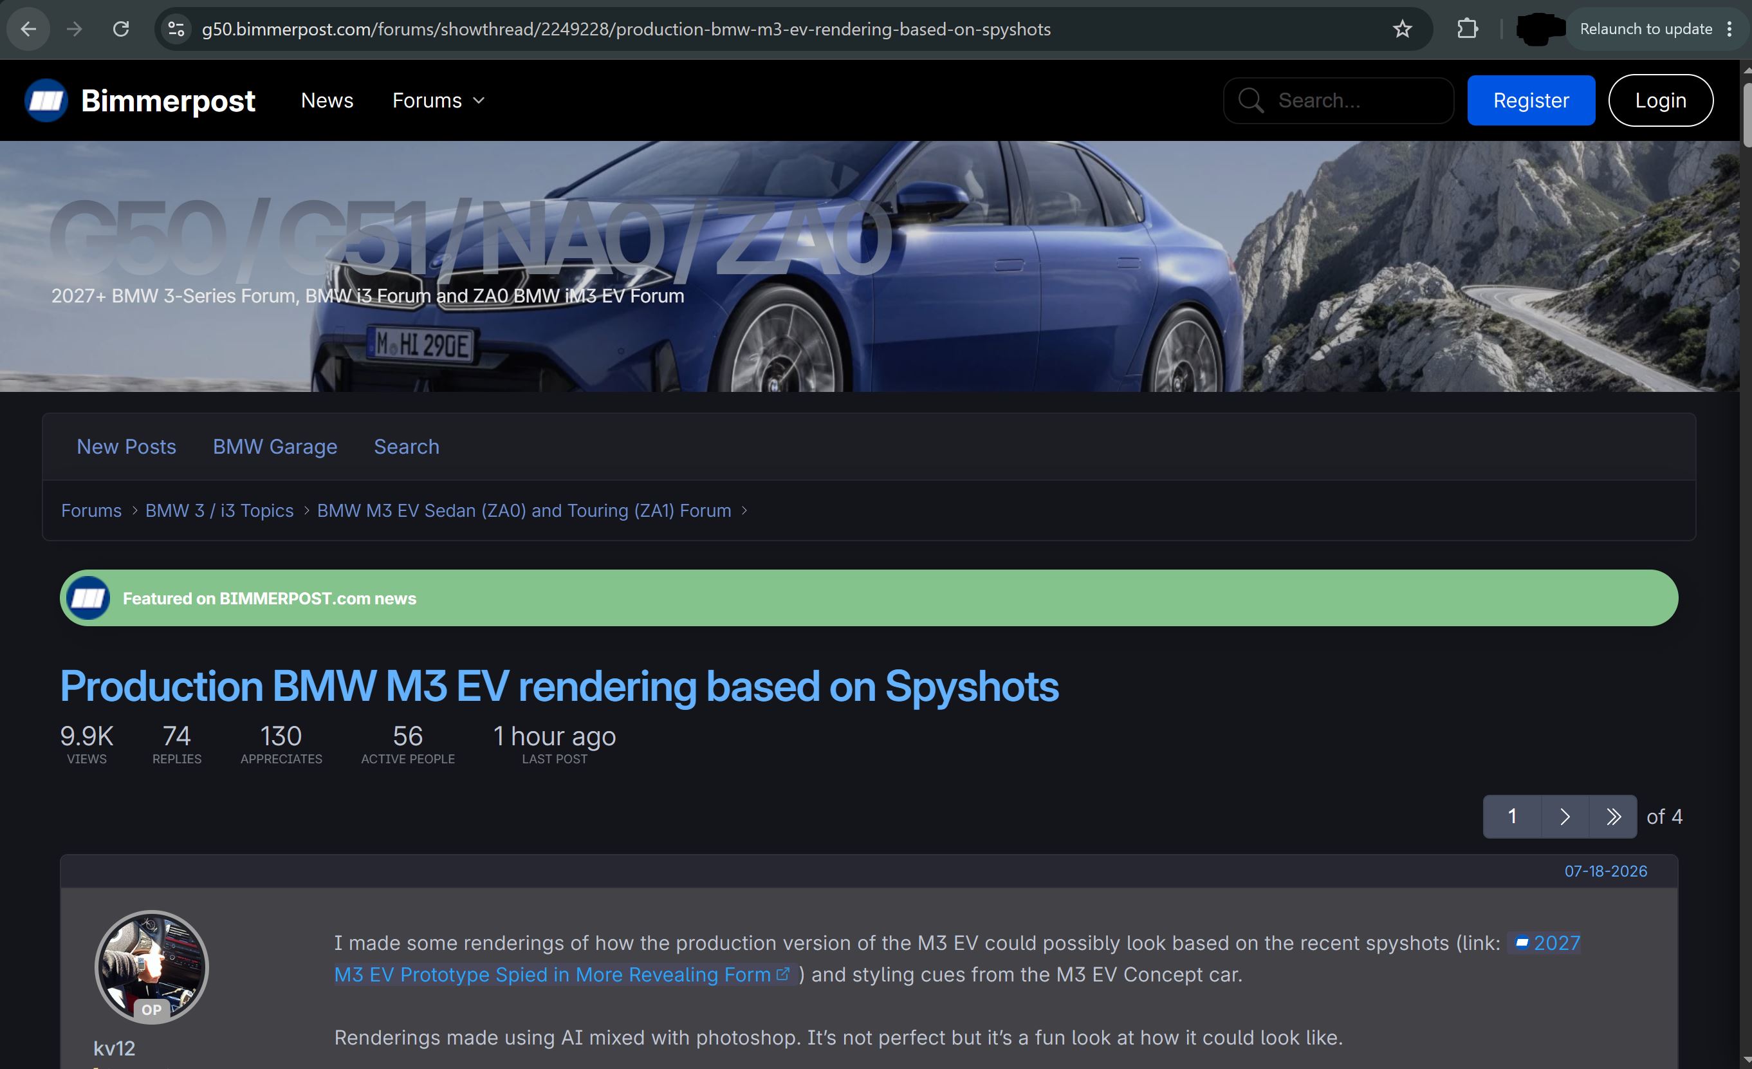Go back to the previous page
Viewport: 1752px width, 1069px height.
click(28, 29)
